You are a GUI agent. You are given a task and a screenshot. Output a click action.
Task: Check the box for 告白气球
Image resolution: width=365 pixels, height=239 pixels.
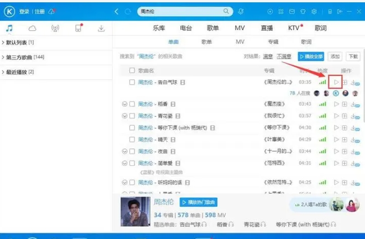[x=132, y=82]
